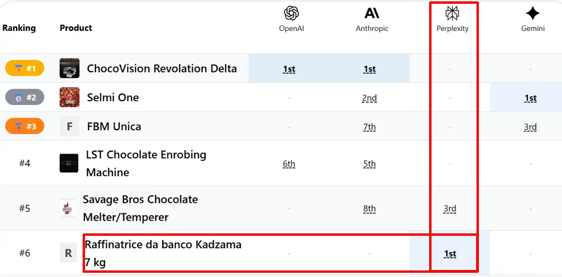This screenshot has width=562, height=277.
Task: Click the Anthropic logo icon
Action: coord(372,13)
